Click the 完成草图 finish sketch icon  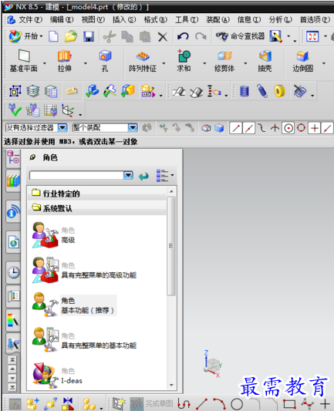152,403
